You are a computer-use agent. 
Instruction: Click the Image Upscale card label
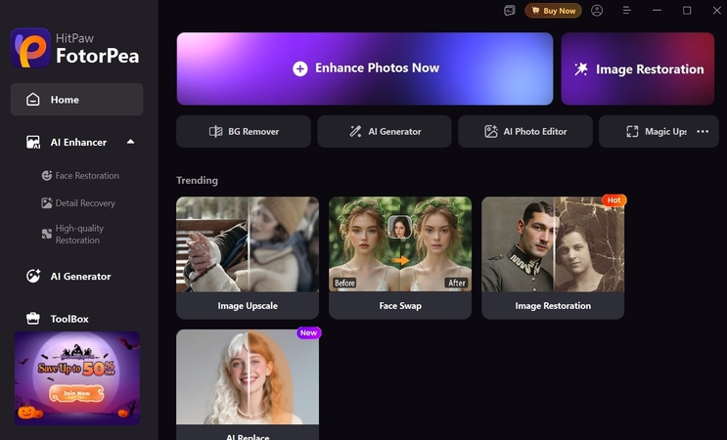point(248,306)
